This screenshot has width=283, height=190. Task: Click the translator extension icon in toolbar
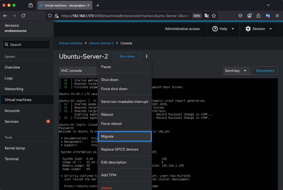pyautogui.click(x=268, y=16)
